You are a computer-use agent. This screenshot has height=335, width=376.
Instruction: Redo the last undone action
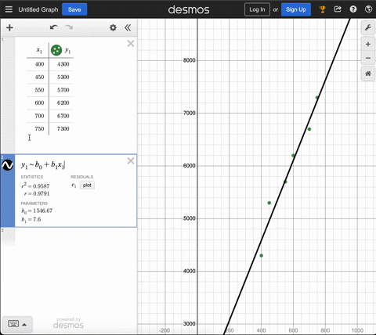click(x=69, y=27)
